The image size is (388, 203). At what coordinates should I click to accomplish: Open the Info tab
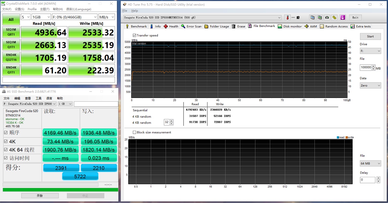point(155,26)
